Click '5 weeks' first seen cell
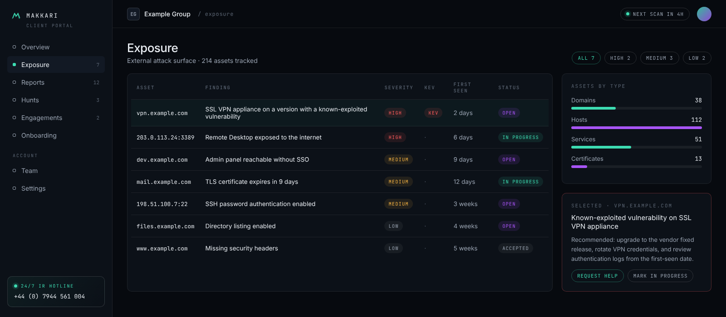 466,248
